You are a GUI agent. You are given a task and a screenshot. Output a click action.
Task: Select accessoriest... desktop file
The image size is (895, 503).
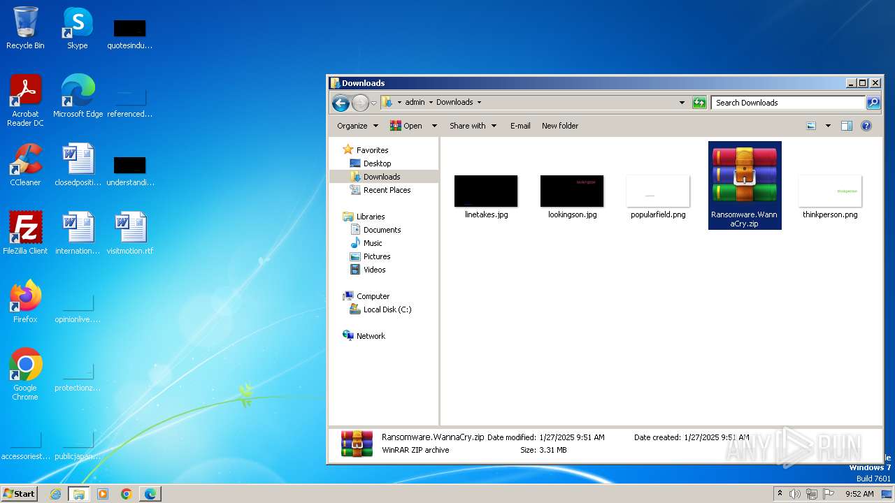[x=25, y=444]
